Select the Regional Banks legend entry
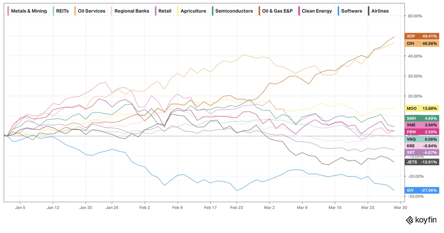 pos(131,11)
